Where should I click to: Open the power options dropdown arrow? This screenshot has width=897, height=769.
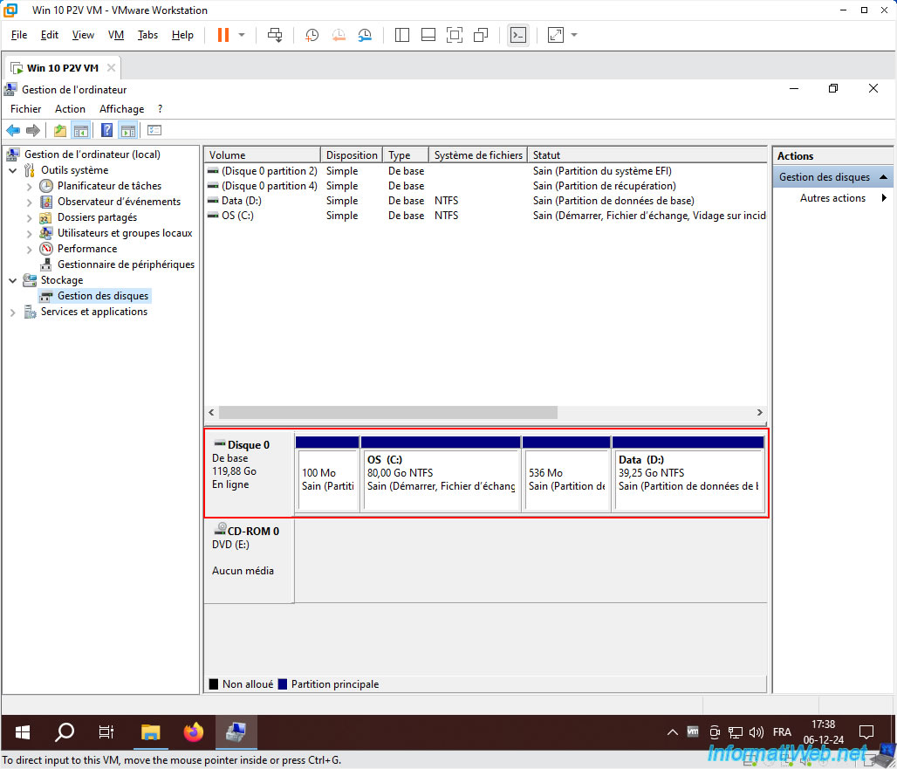pyautogui.click(x=242, y=35)
